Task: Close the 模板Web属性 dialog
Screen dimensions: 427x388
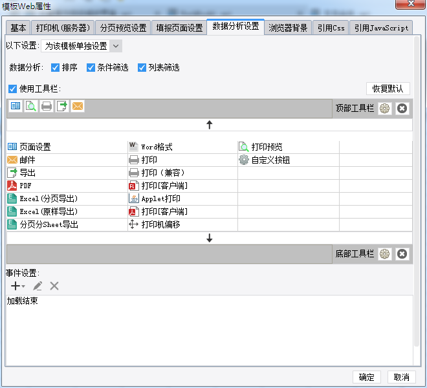Action: (411, 4)
